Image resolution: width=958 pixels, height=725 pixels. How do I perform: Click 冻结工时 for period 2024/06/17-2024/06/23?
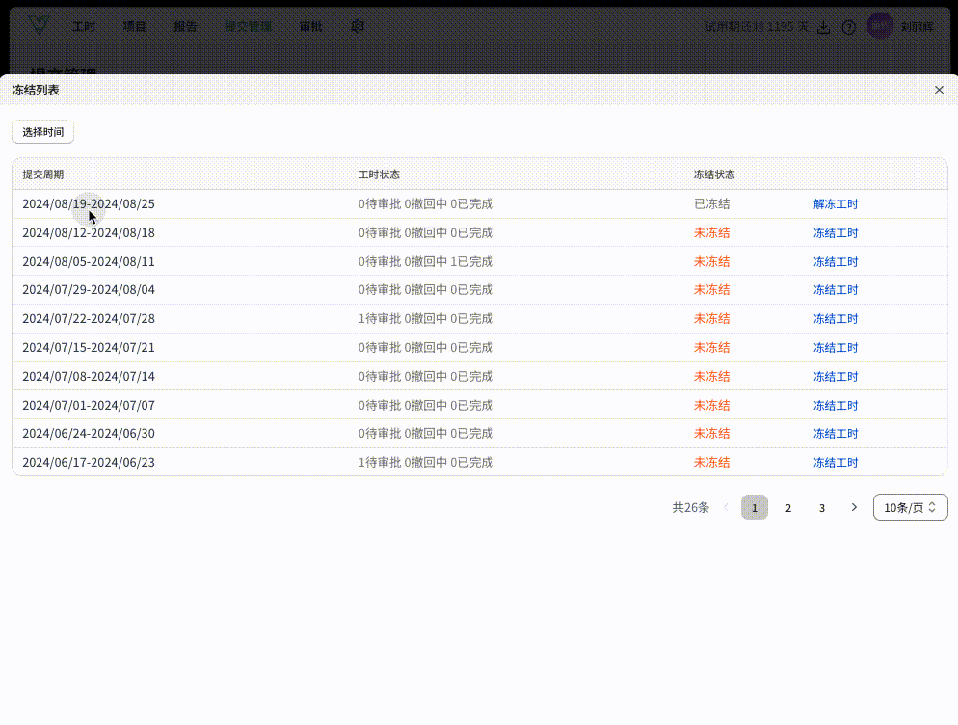(835, 463)
